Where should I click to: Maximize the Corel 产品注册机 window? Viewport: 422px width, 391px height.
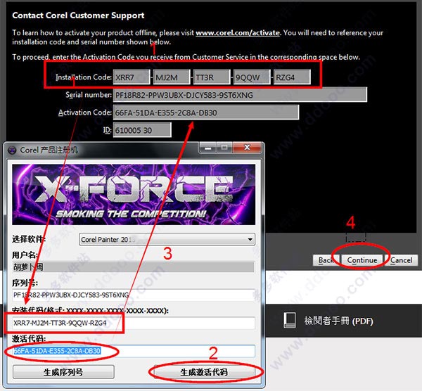point(224,148)
